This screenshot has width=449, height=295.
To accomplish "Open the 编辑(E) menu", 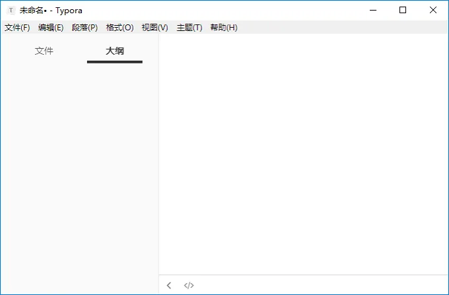I will [x=51, y=28].
